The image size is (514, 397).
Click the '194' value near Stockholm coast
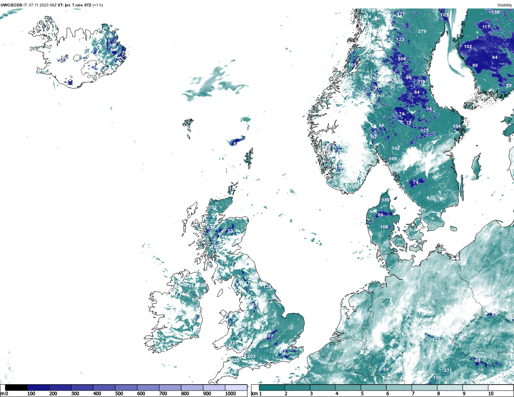(457, 127)
